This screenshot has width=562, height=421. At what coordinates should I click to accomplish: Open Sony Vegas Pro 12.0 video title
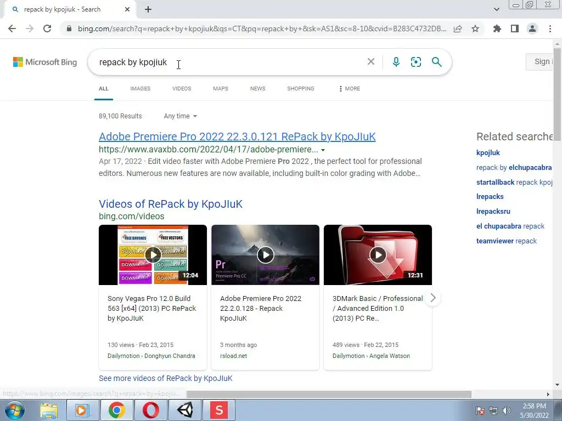tap(152, 308)
